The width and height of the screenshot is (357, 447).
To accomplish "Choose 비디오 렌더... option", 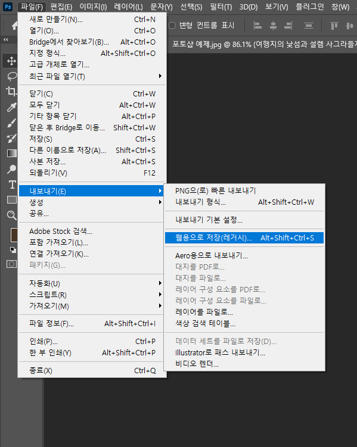I will (x=244, y=364).
